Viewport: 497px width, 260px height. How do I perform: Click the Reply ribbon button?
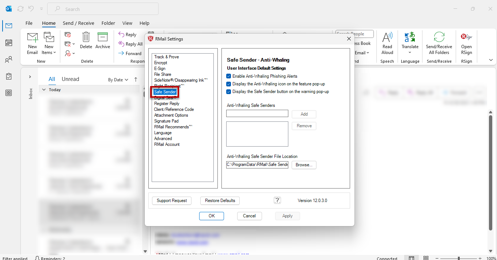pos(128,35)
